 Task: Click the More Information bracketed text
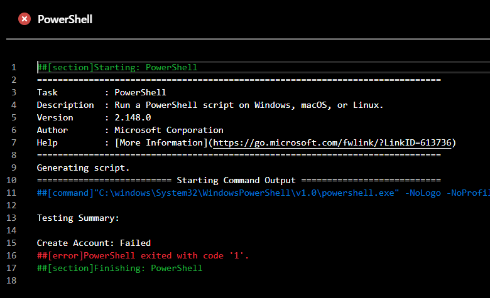coord(161,142)
